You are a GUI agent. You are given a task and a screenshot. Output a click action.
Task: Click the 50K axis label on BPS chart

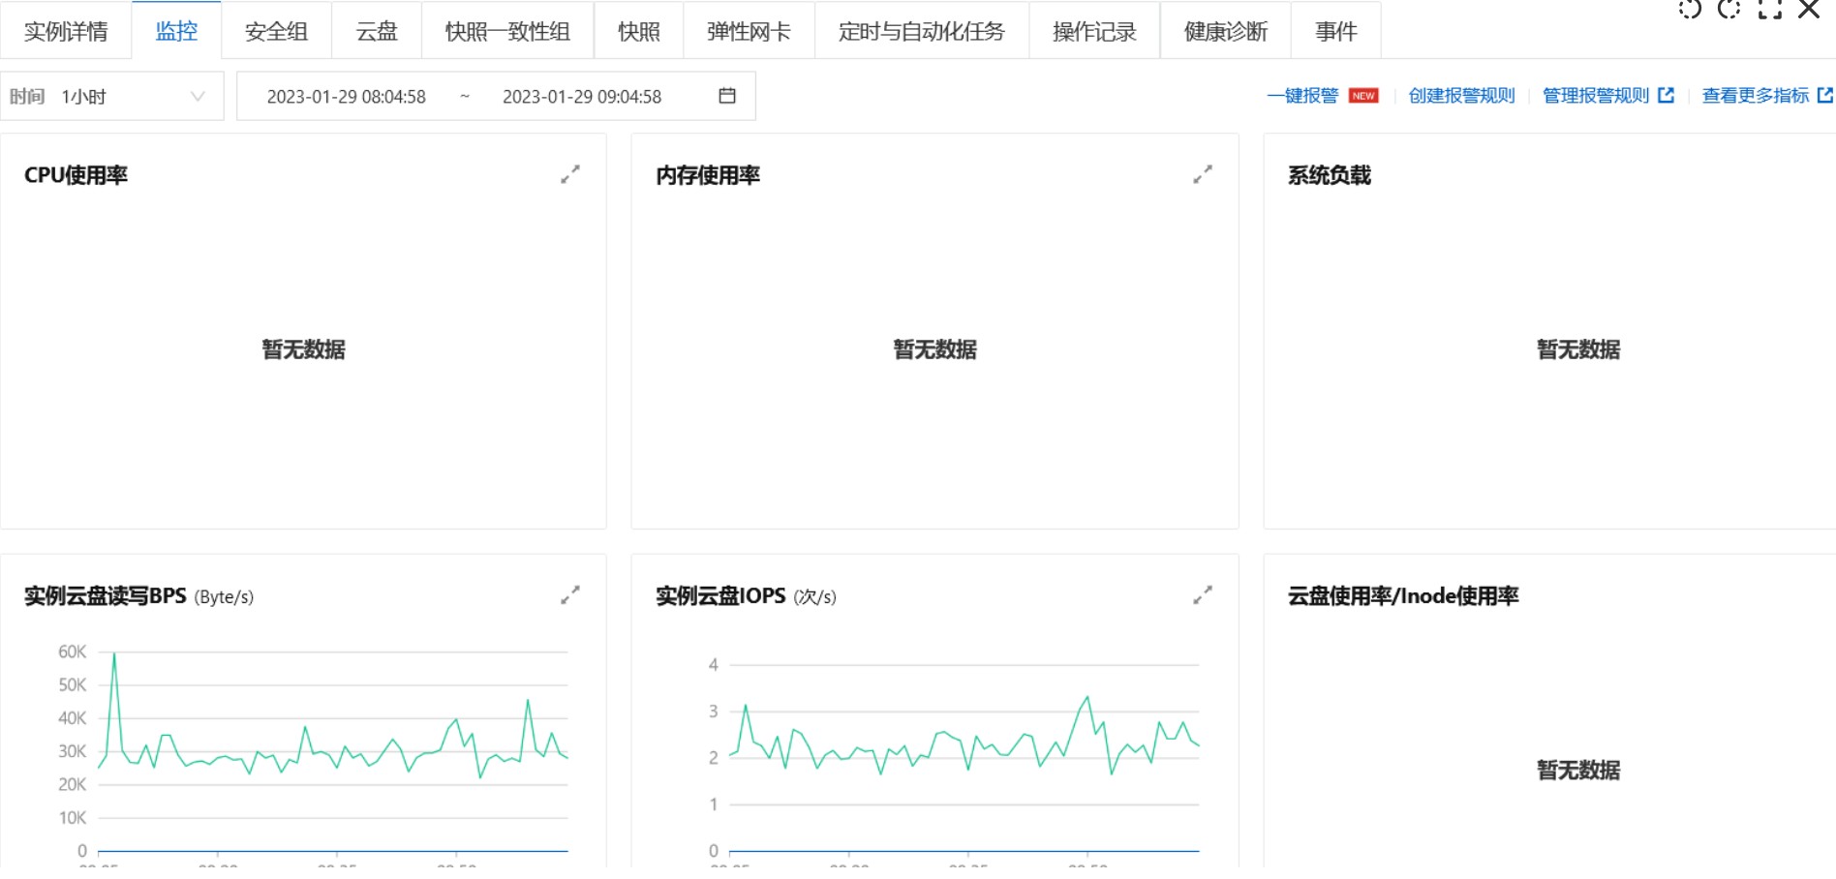(73, 684)
